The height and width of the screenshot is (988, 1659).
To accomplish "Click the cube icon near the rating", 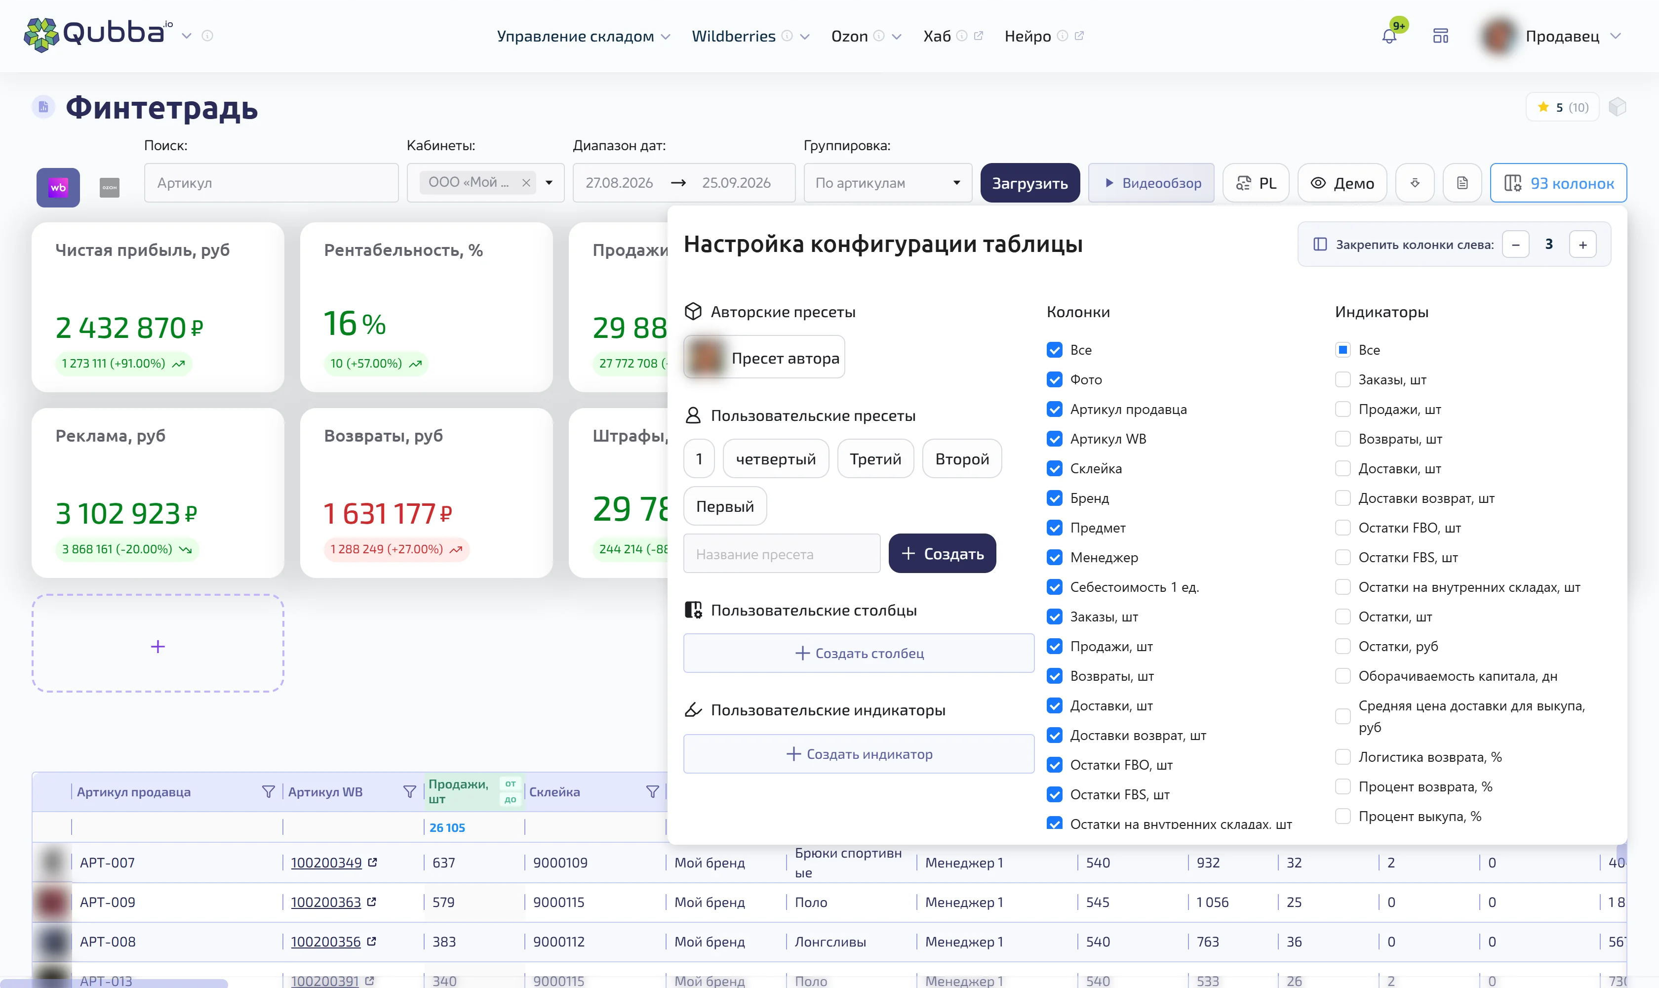I will tap(1617, 107).
